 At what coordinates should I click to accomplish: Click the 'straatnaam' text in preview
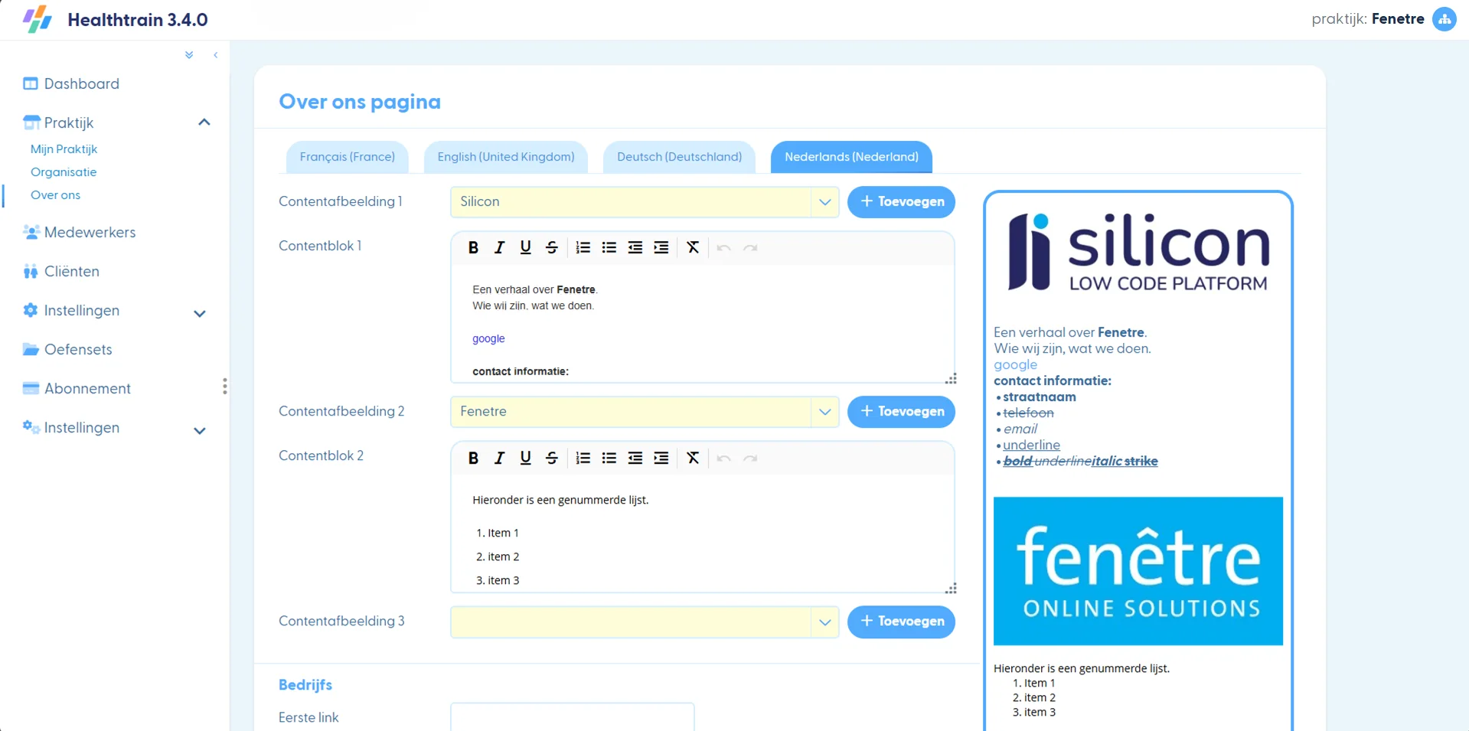click(x=1040, y=397)
